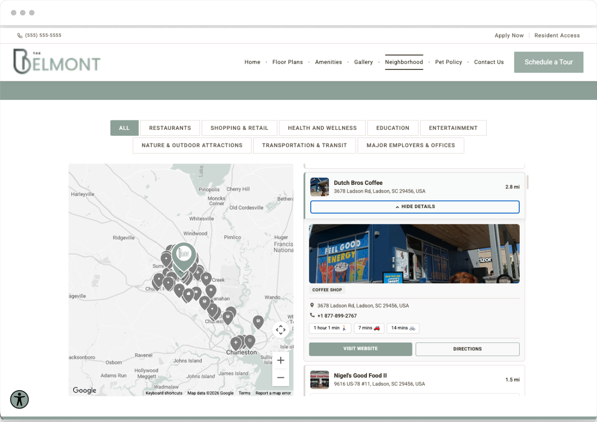Filter by Major Employers & Offices
Screen dimensions: 597x422
coord(411,145)
